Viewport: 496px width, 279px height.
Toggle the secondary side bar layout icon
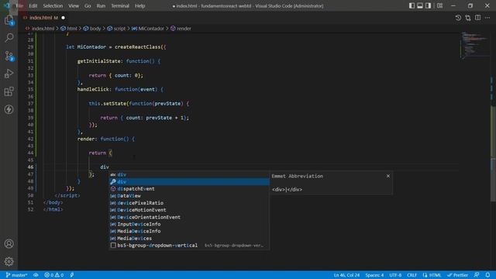pos(428,5)
